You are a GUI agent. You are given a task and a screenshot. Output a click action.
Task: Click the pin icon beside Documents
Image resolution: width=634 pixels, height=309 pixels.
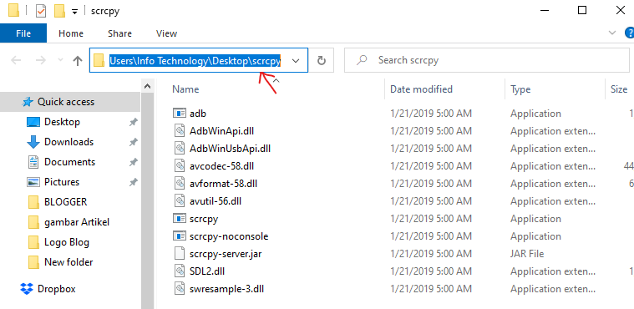click(133, 162)
